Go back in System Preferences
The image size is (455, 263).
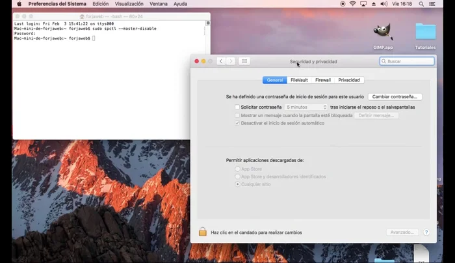click(x=221, y=61)
